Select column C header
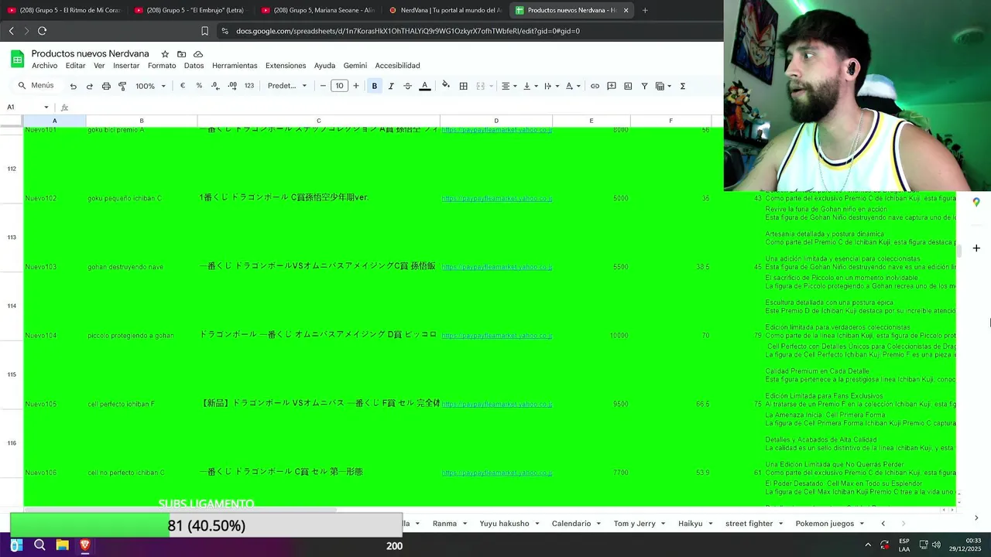Screen dimensions: 991x557 pyautogui.click(x=318, y=121)
